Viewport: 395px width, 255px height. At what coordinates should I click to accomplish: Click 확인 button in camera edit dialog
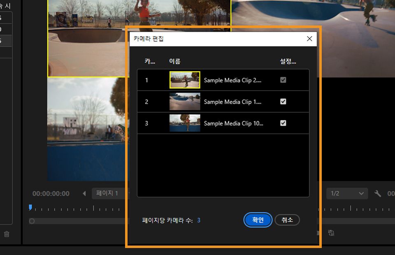258,220
